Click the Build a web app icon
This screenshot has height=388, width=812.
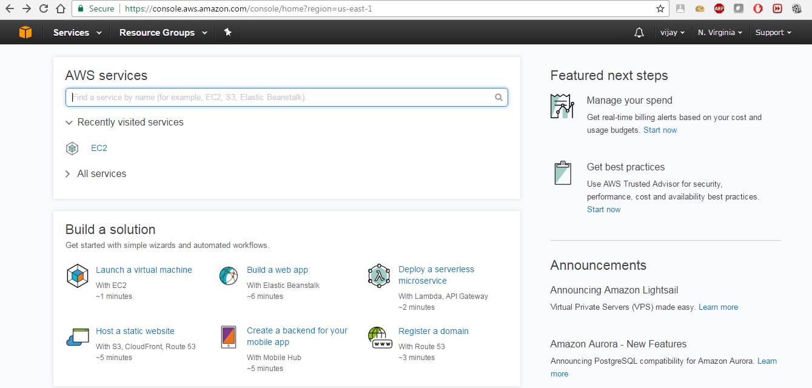229,275
